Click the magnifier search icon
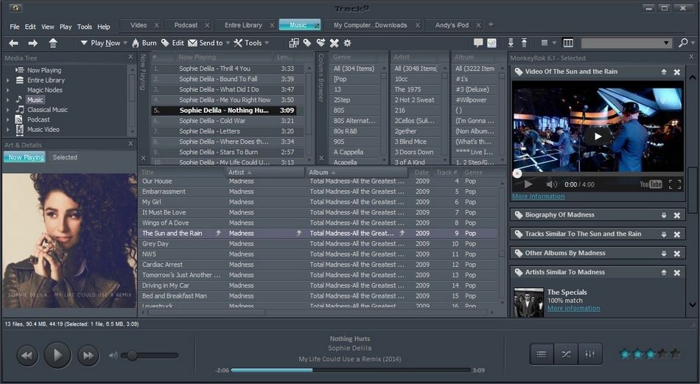This screenshot has height=384, width=700. click(682, 43)
